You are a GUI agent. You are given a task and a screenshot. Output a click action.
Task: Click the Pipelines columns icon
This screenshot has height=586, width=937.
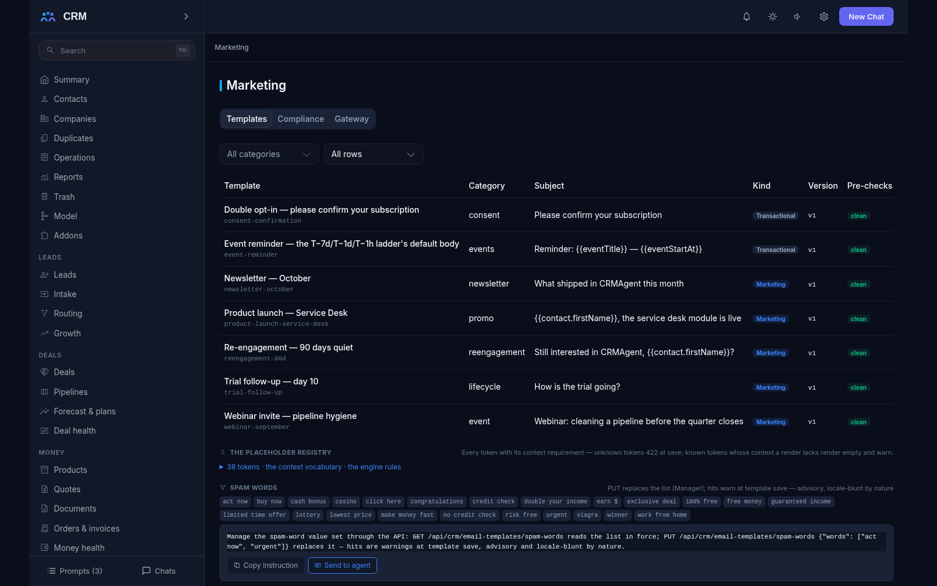[x=45, y=392]
